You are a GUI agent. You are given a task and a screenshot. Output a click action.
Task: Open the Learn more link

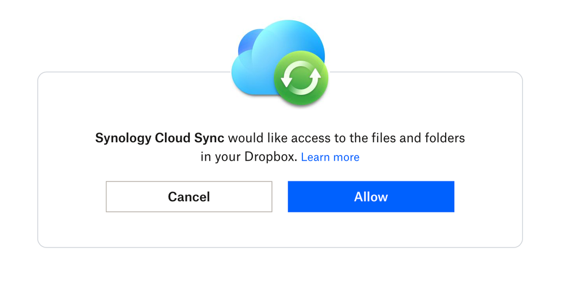coord(330,157)
